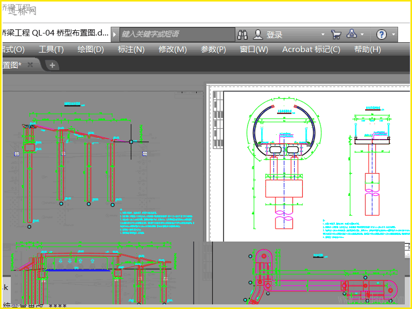This screenshot has width=412, height=309.
Task: Open the 标注(N) menu
Action: point(131,49)
